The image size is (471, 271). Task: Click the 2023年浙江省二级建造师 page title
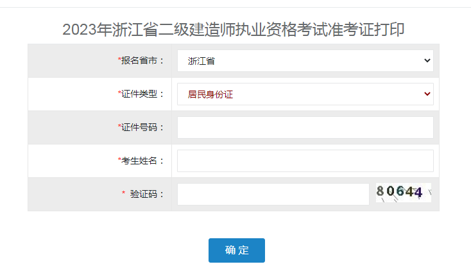coord(234,30)
